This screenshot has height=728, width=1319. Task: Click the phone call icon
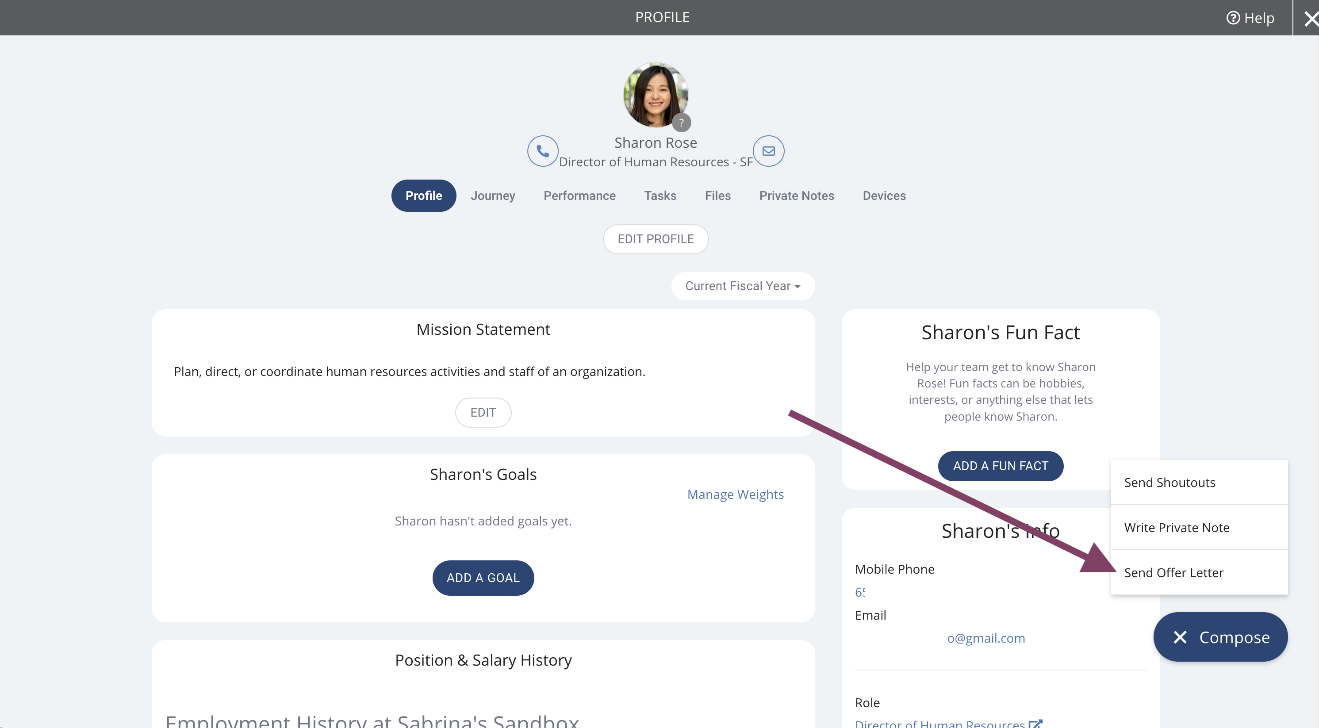click(543, 151)
